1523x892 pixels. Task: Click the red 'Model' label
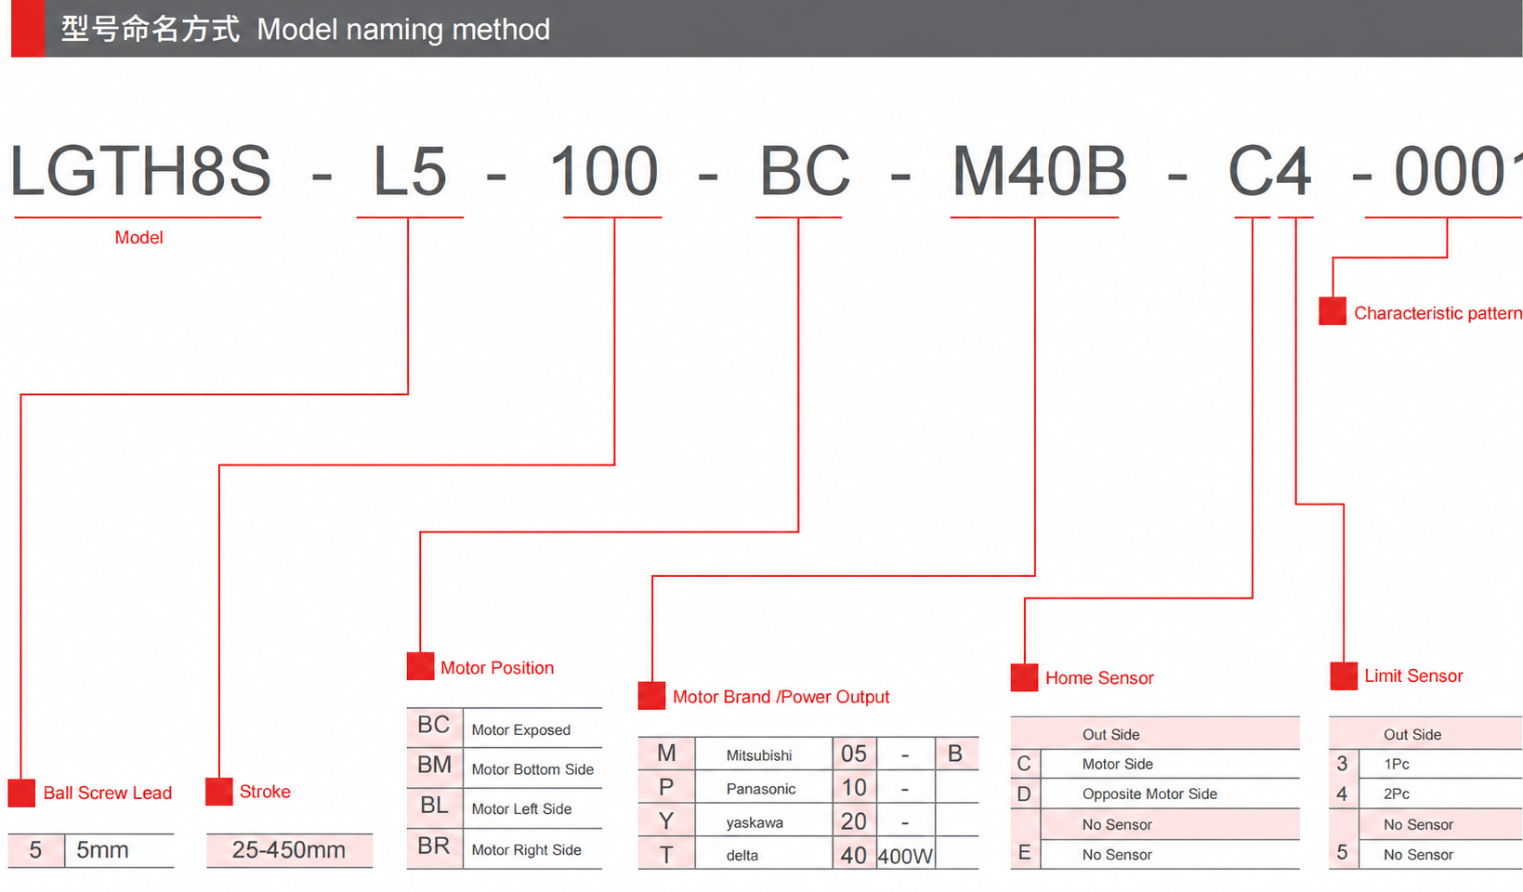(x=138, y=238)
